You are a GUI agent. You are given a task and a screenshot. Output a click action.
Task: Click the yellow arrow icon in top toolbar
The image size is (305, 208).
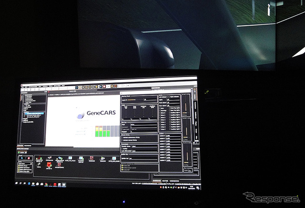pyautogui.click(x=97, y=87)
